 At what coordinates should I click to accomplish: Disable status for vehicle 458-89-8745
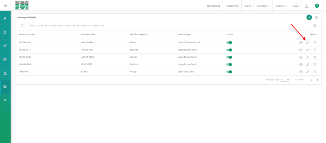tap(229, 65)
